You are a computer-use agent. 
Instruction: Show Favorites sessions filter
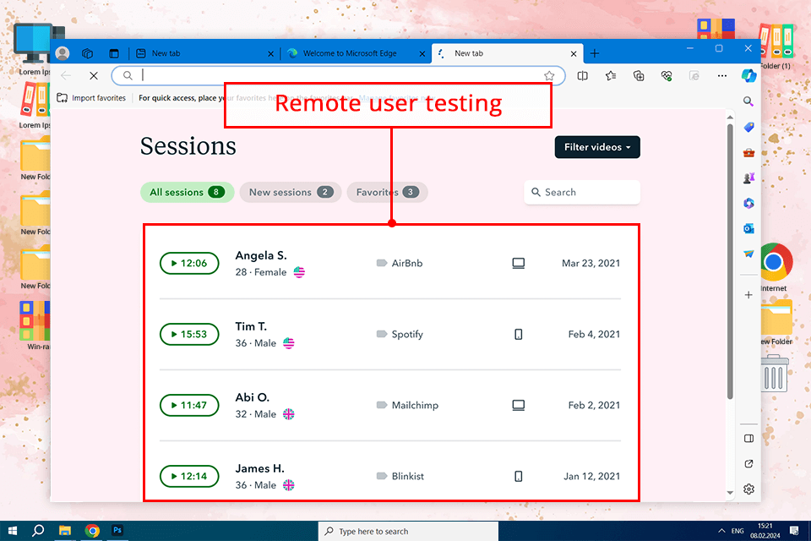(x=388, y=192)
